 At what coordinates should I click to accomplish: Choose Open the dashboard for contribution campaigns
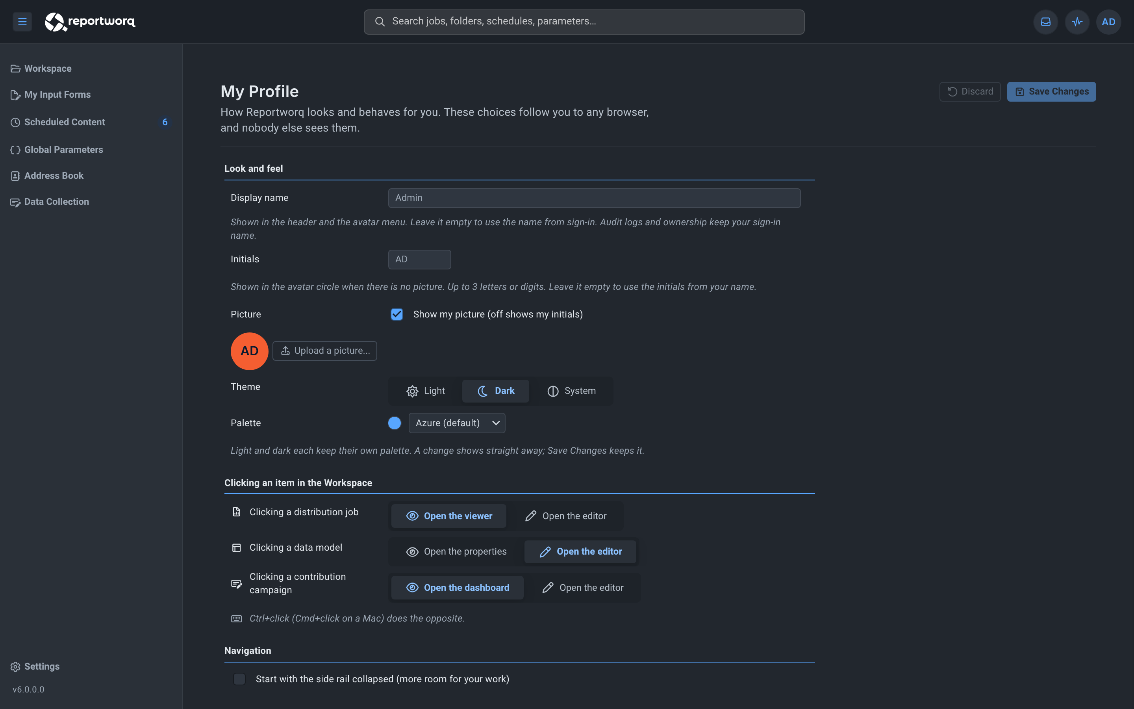coord(458,588)
